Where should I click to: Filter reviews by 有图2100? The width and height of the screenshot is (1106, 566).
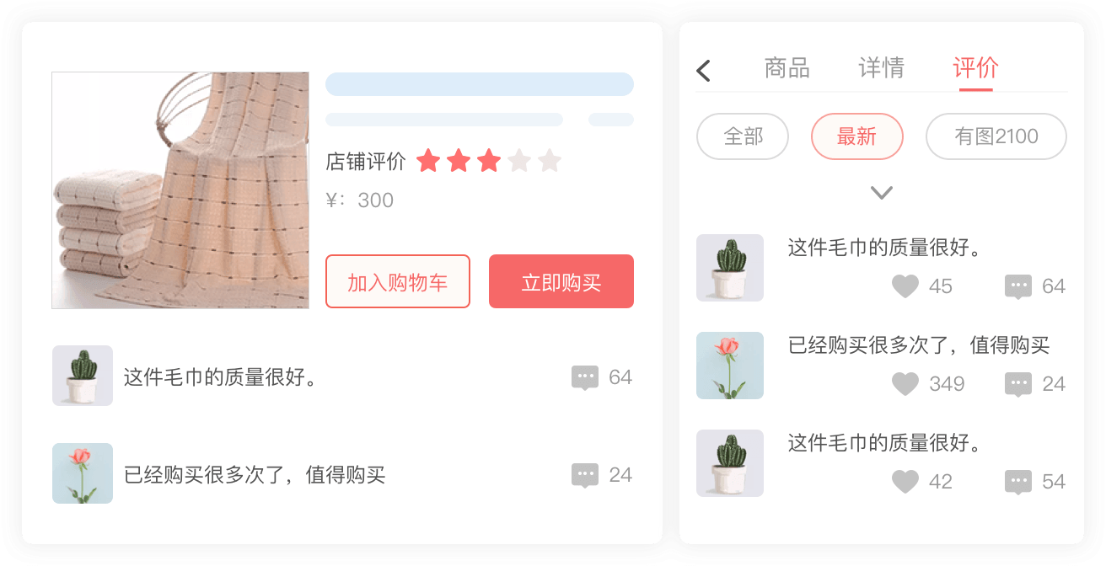[996, 136]
